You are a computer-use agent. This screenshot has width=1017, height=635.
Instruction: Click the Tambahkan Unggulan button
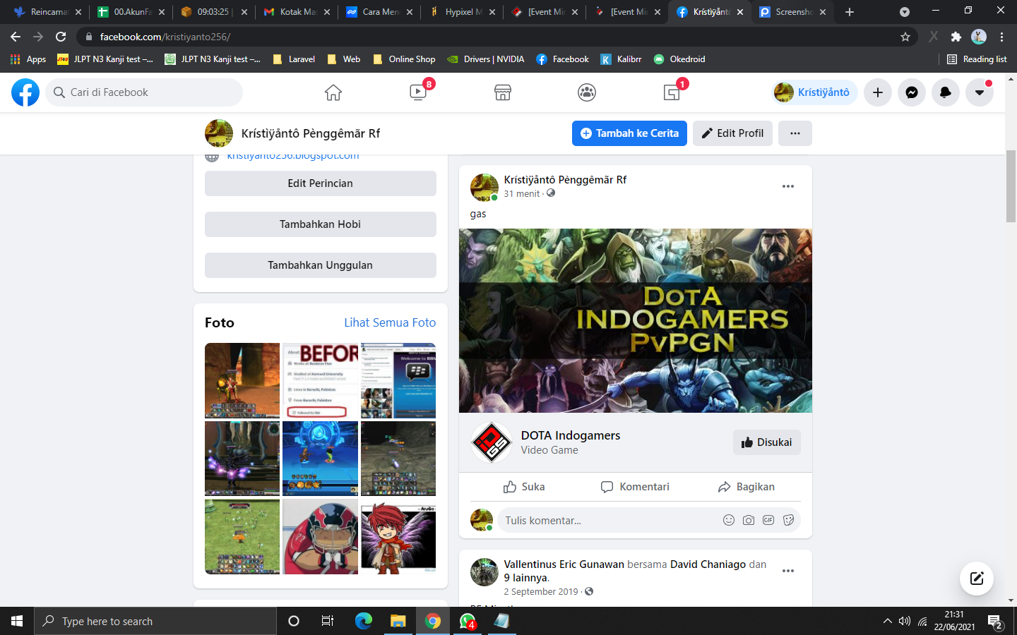(321, 265)
